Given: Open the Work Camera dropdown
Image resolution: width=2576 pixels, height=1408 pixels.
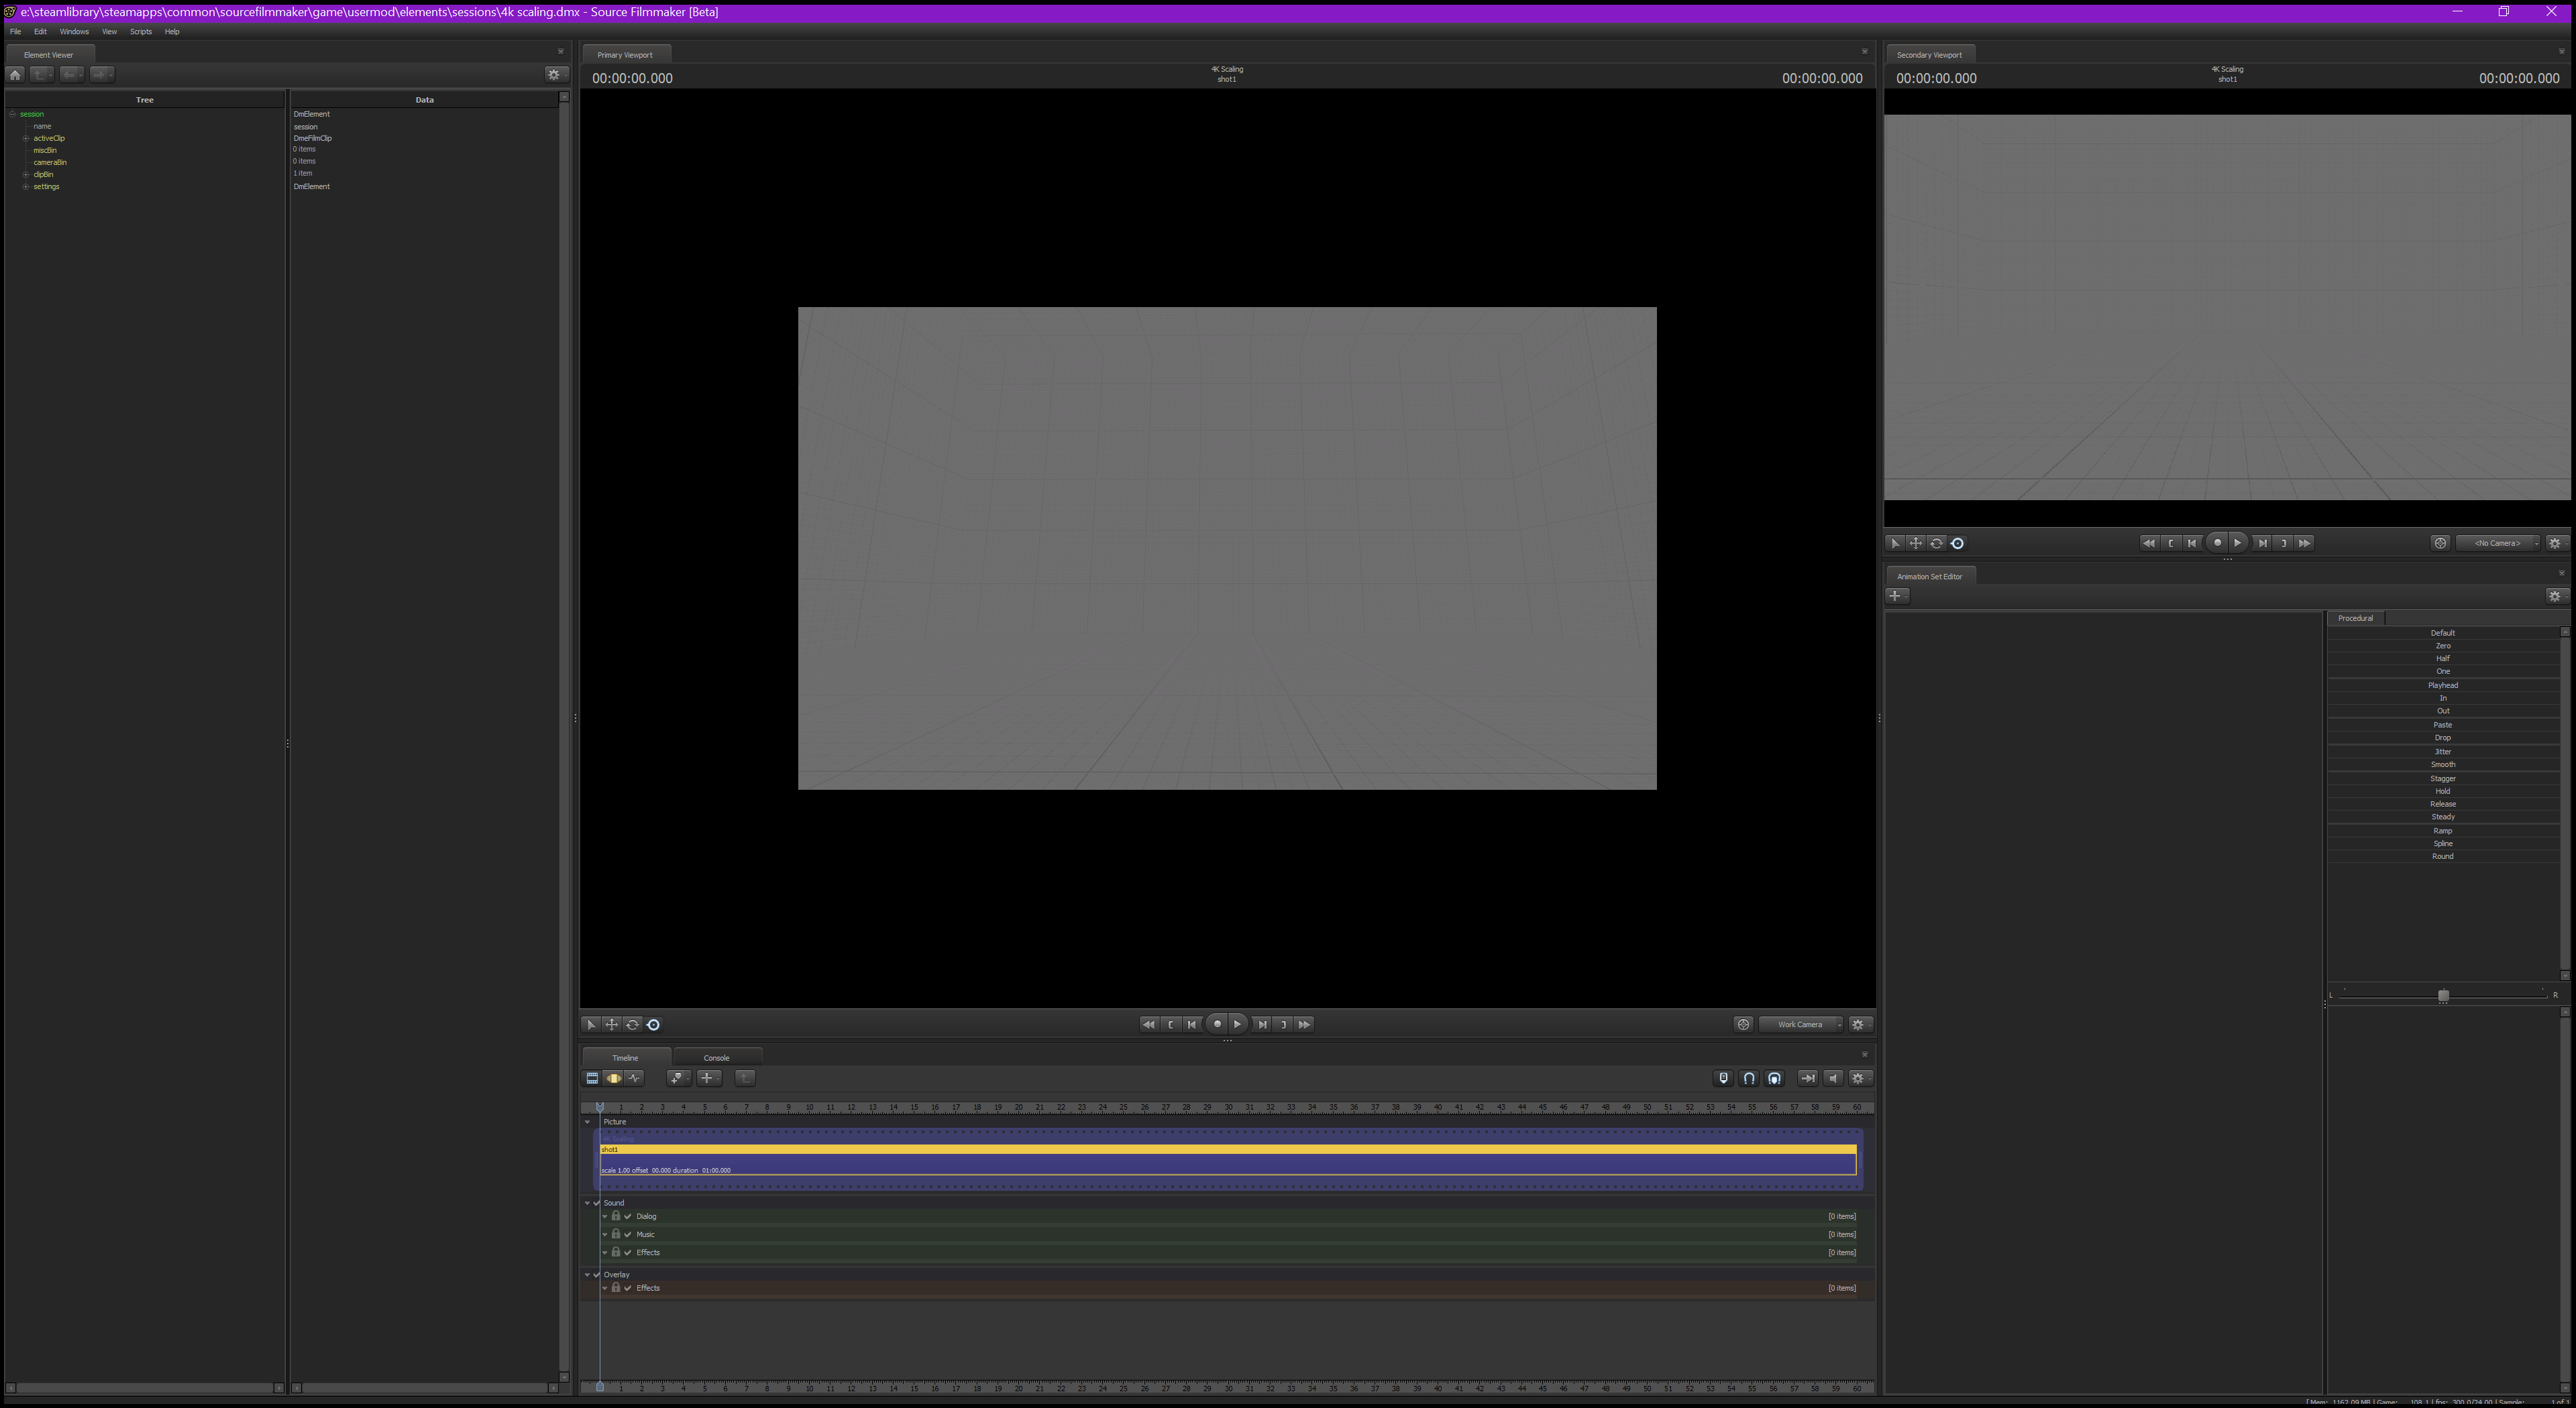Looking at the screenshot, I should pyautogui.click(x=1801, y=1024).
